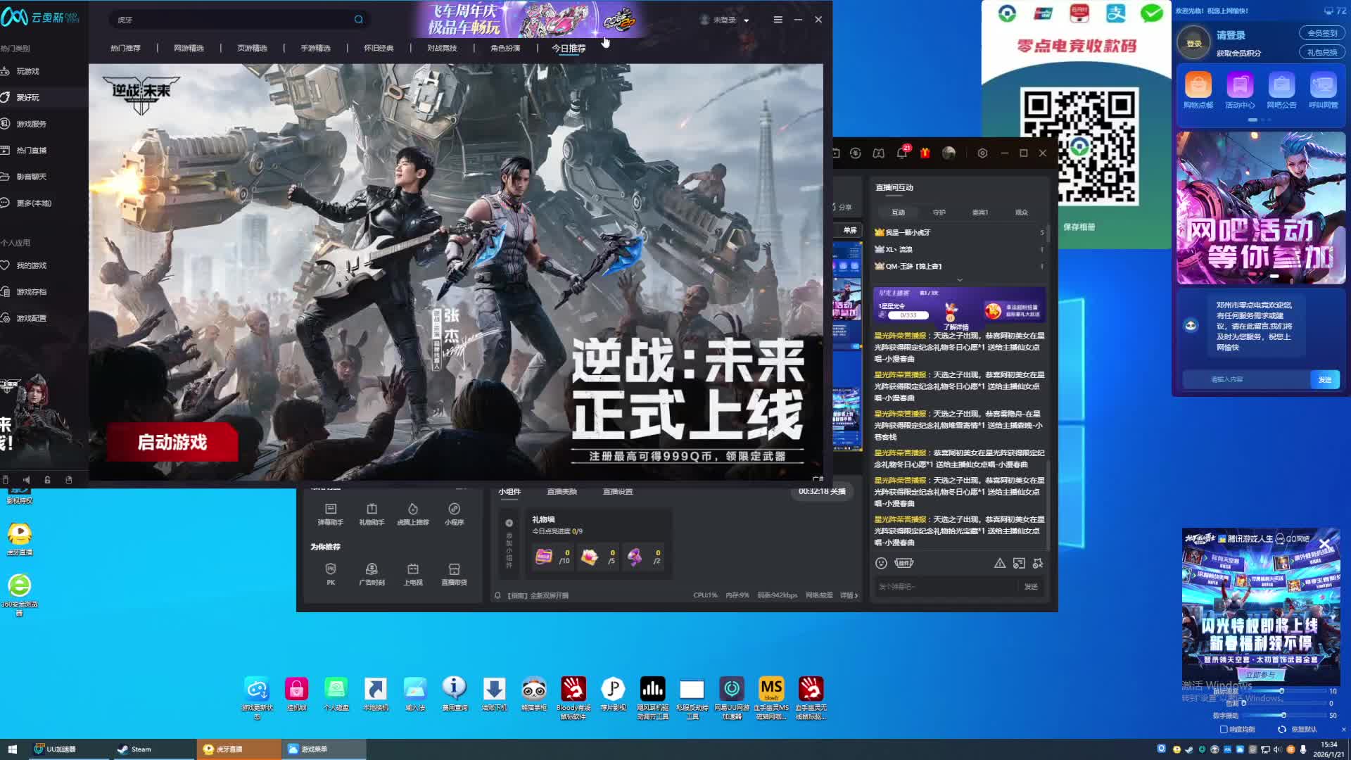Click search magnifier in game menu
This screenshot has width=1351, height=760.
click(x=359, y=20)
